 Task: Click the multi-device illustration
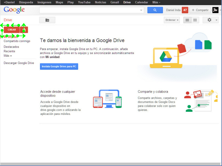point(107,99)
